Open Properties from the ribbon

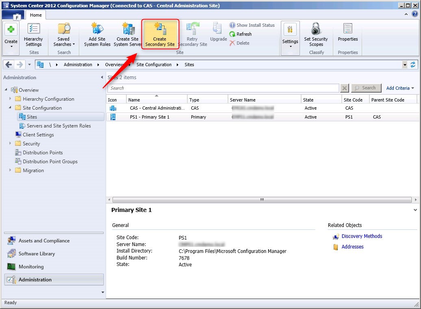(x=348, y=33)
